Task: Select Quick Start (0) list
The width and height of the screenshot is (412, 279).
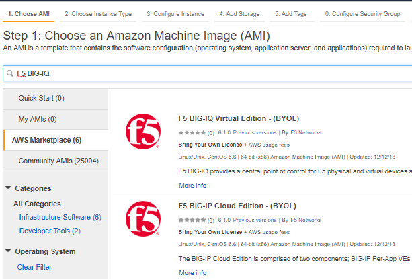Action: [56, 99]
